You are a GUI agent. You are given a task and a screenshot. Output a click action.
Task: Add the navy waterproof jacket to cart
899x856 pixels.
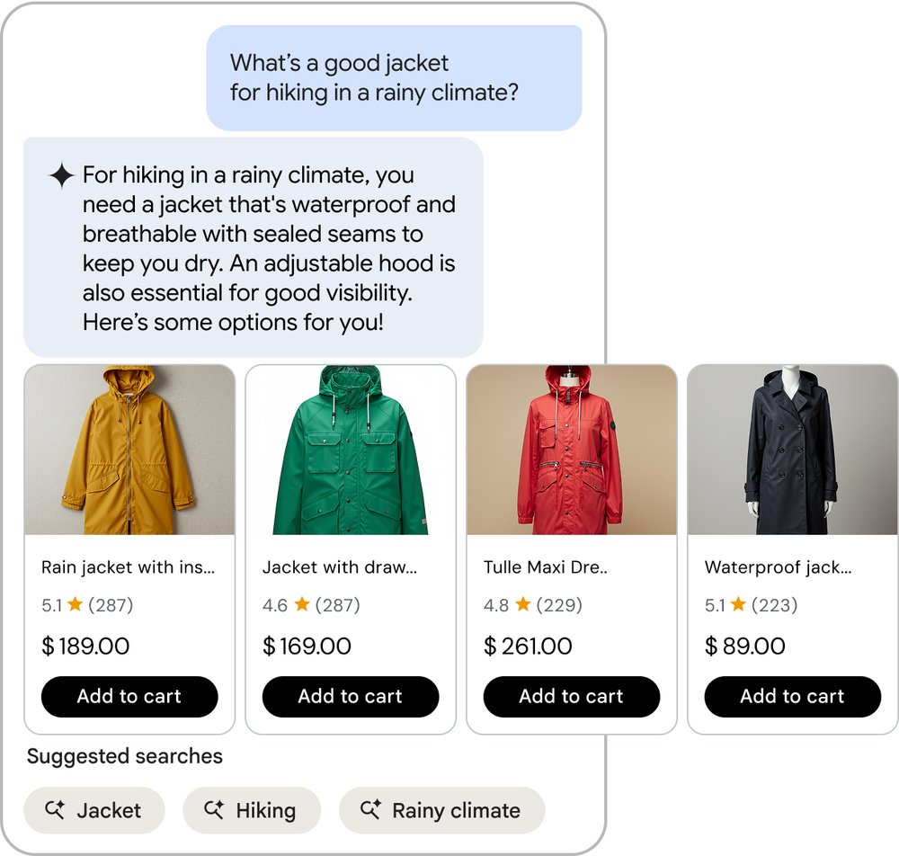(792, 696)
